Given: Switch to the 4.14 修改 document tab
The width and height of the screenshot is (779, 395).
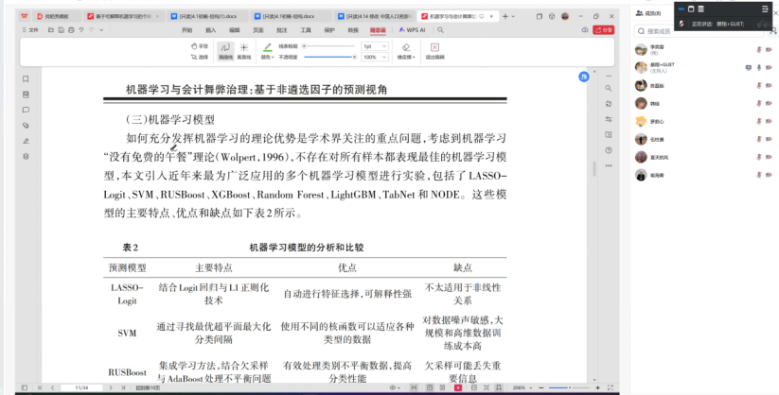Looking at the screenshot, I should pos(374,16).
